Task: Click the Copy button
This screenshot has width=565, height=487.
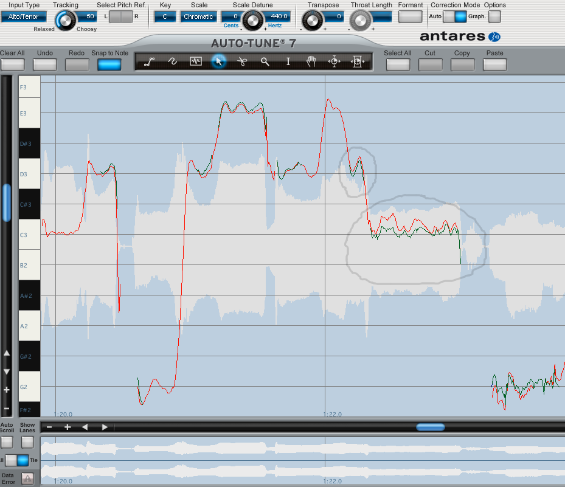Action: pos(462,65)
